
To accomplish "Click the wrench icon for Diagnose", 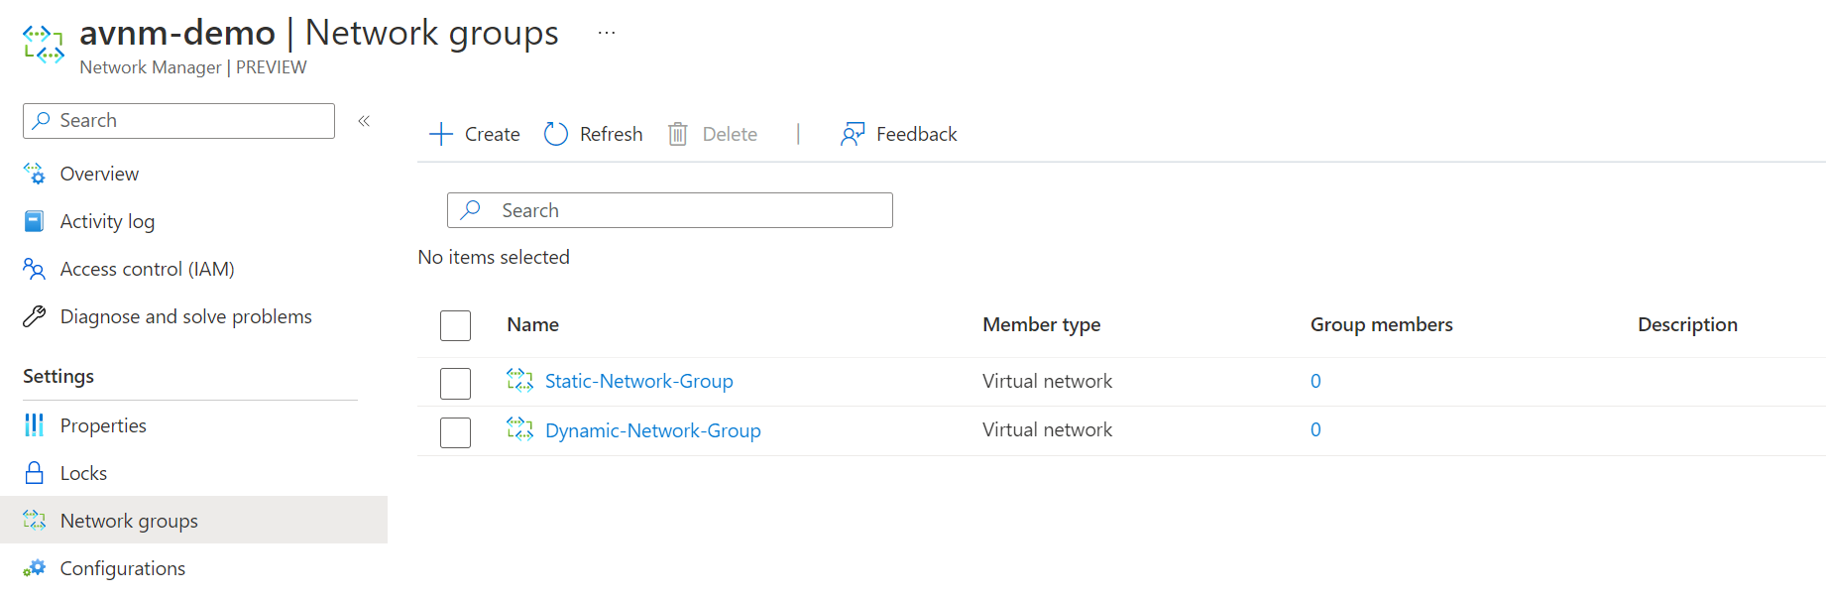I will click(x=34, y=316).
